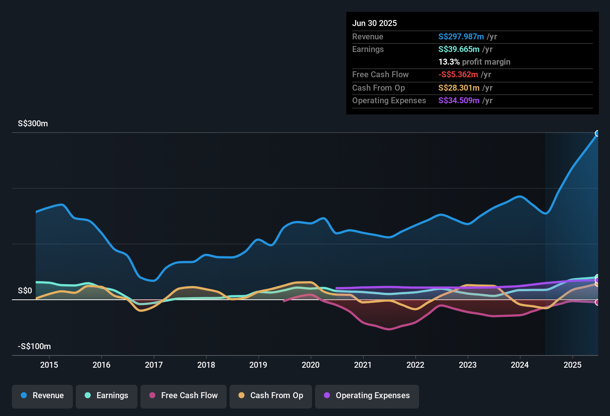Click the vertical highlight marker at mid-2024
The width and height of the screenshot is (610, 416).
(546, 241)
